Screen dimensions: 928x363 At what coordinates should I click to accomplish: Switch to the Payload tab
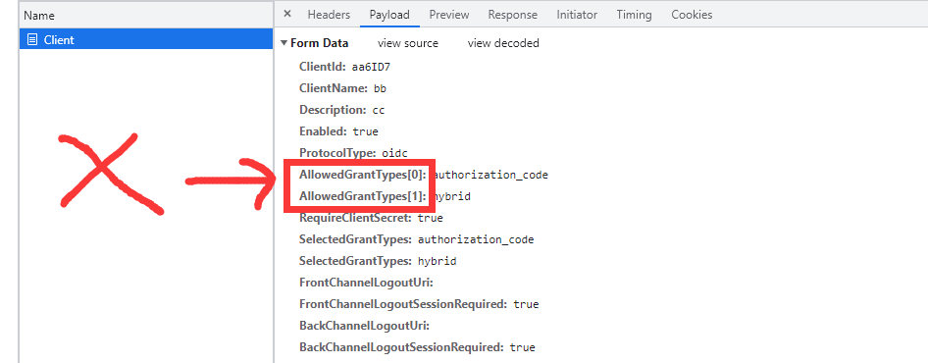coord(389,15)
